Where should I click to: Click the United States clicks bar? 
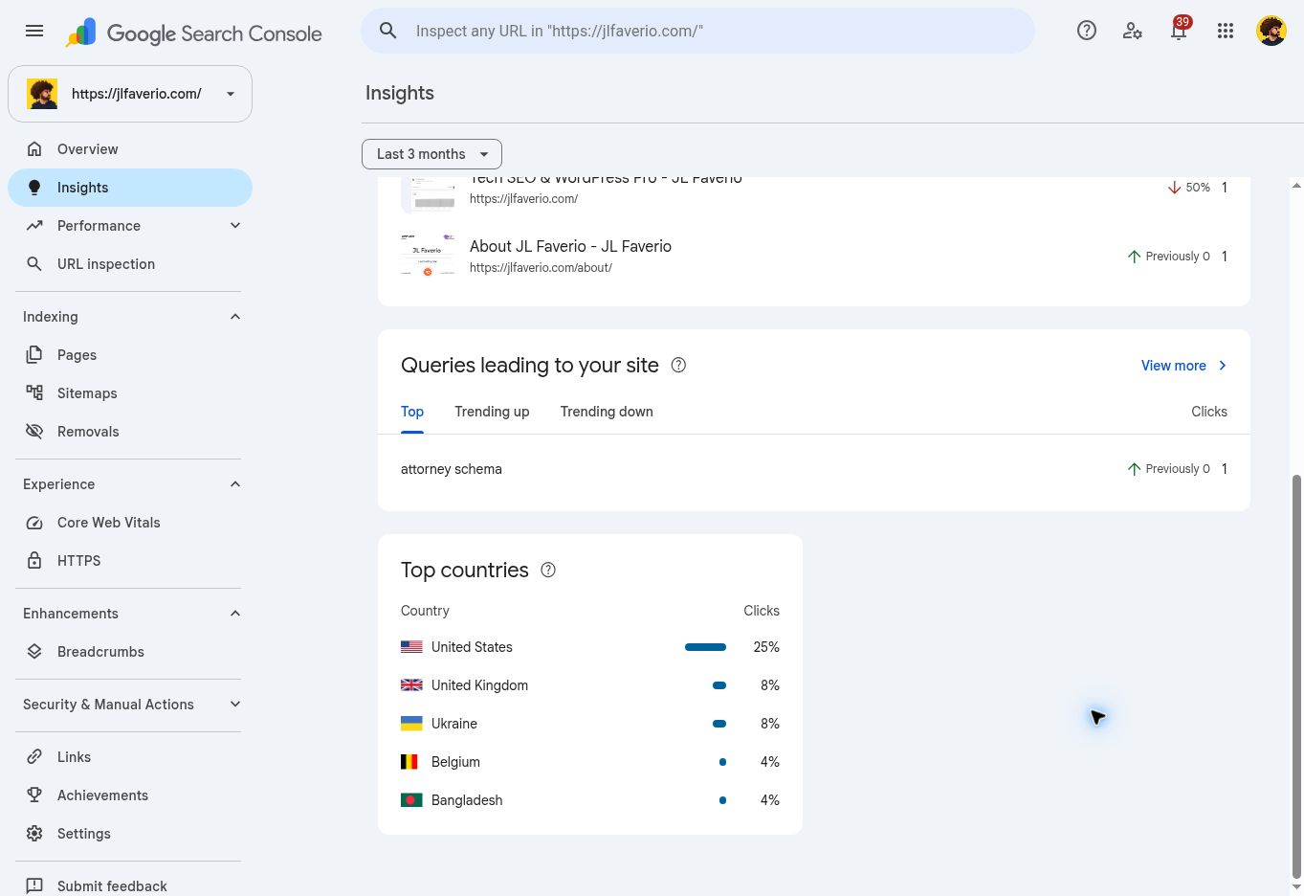(x=706, y=647)
